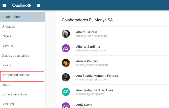Go to Papéis in sidebar
Image resolution: width=169 pixels, height=108 pixels.
(6, 36)
